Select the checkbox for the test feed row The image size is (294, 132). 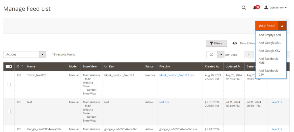coord(9,112)
